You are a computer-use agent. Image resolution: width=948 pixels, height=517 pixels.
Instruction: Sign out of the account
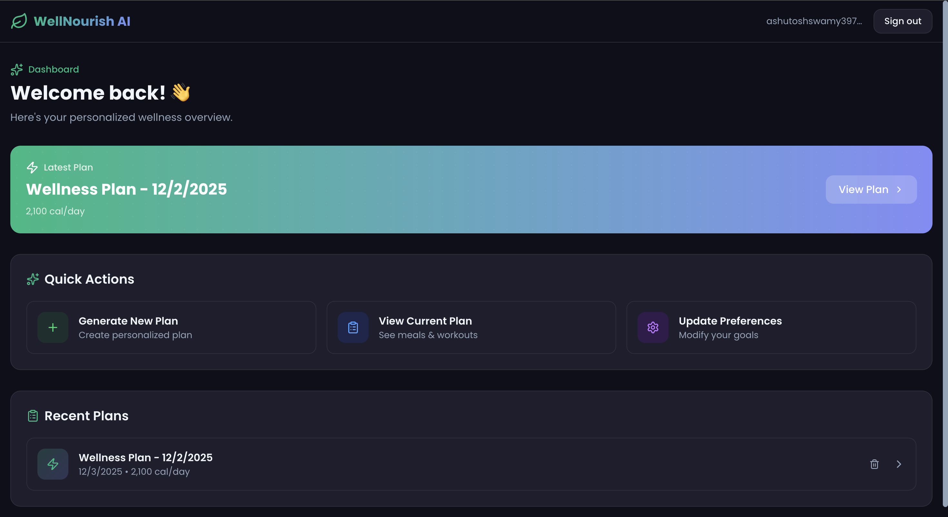coord(902,21)
